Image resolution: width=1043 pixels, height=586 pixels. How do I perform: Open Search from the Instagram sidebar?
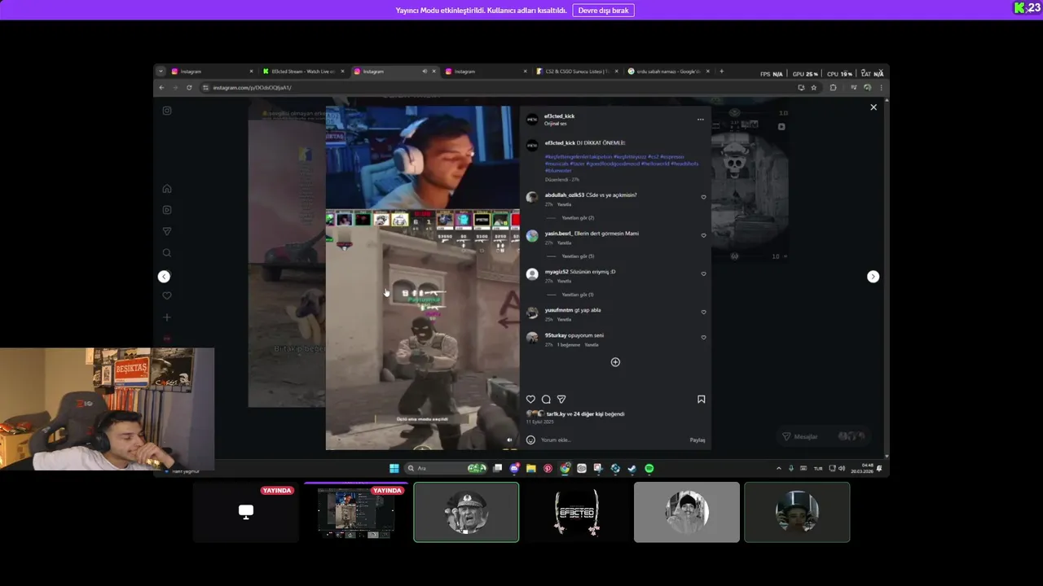click(x=167, y=253)
